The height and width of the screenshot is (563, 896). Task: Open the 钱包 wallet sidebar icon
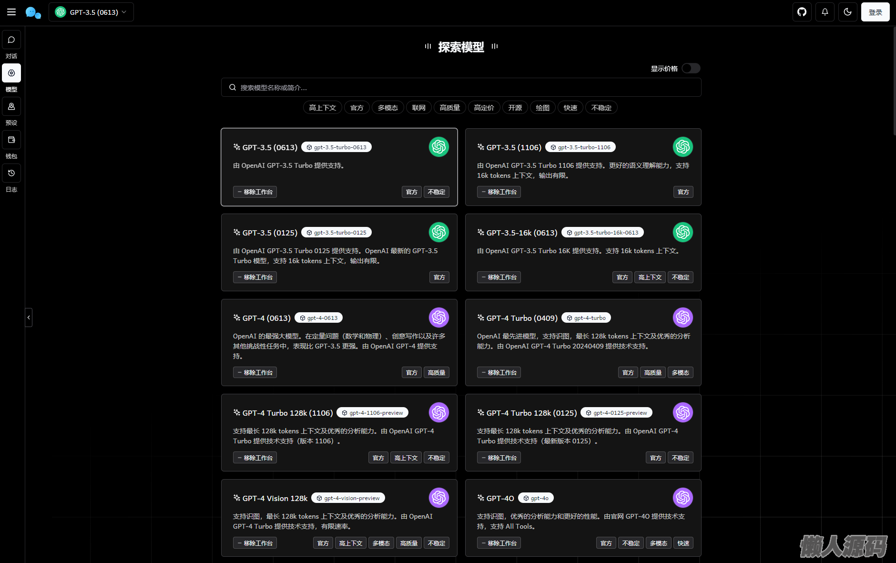point(11,140)
